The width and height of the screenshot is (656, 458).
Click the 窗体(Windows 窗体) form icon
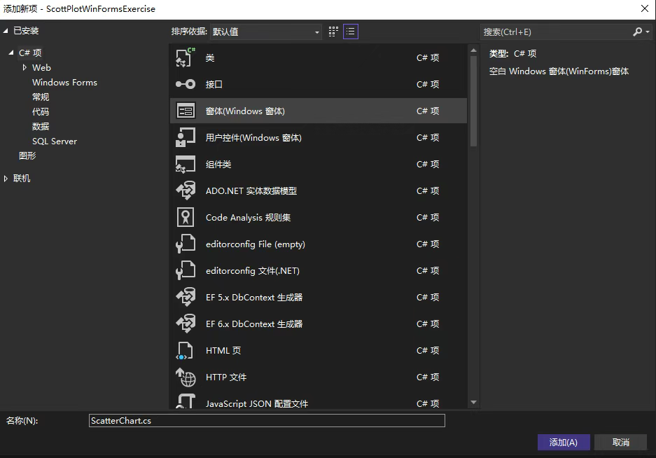click(186, 111)
